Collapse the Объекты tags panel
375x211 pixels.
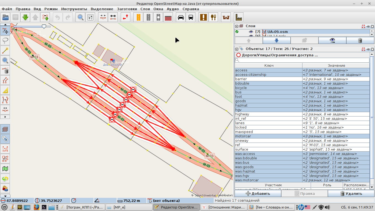click(x=237, y=49)
